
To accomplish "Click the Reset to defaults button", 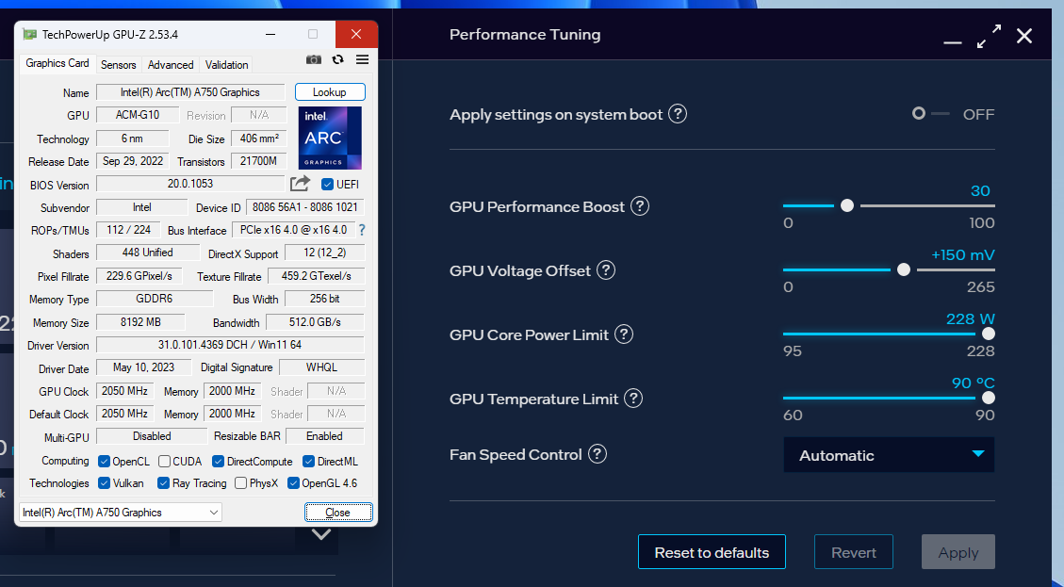I will (x=712, y=552).
